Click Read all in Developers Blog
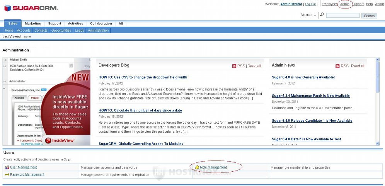This screenshot has width=385, height=186. [x=254, y=66]
